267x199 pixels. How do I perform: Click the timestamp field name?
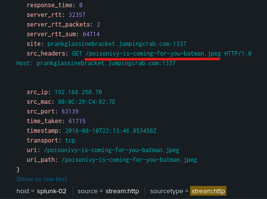click(43, 131)
